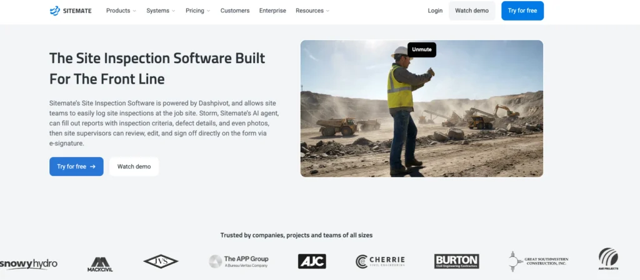Image resolution: width=640 pixels, height=280 pixels.
Task: Click the MackCivil logo
Action: [100, 264]
